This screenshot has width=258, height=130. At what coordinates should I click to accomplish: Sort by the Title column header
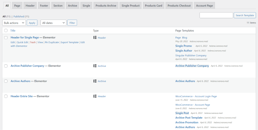tap(13, 30)
